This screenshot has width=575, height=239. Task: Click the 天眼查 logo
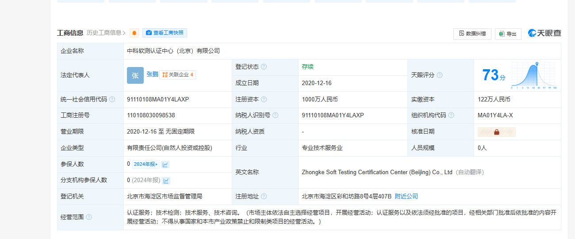pyautogui.click(x=544, y=33)
